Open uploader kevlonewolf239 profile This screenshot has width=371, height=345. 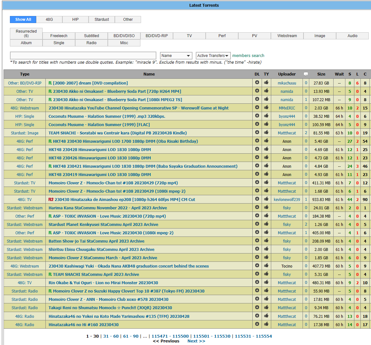tap(287, 200)
